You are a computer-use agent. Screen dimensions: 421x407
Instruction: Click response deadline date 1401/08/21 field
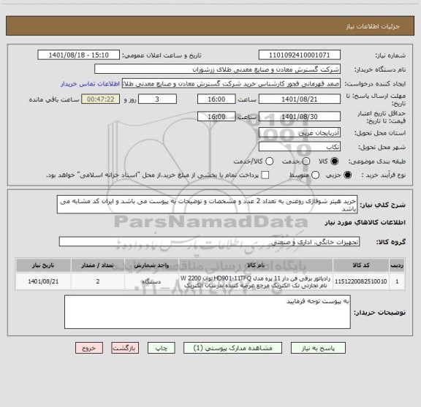[x=300, y=99]
